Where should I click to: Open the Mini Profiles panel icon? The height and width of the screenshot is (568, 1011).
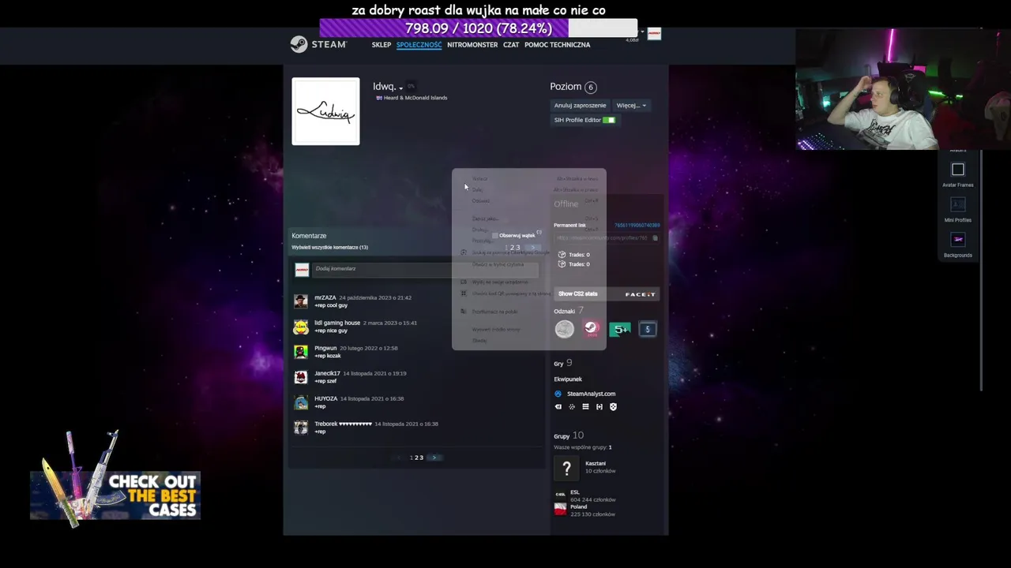pos(958,205)
